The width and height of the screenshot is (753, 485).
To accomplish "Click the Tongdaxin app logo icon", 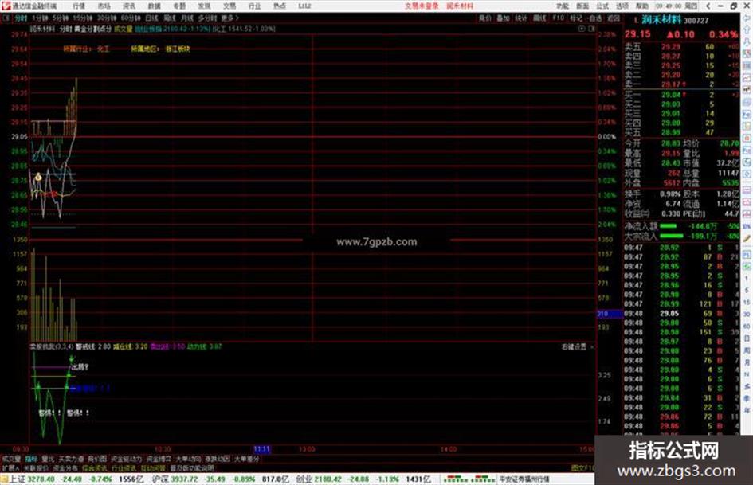I will 6,6.
